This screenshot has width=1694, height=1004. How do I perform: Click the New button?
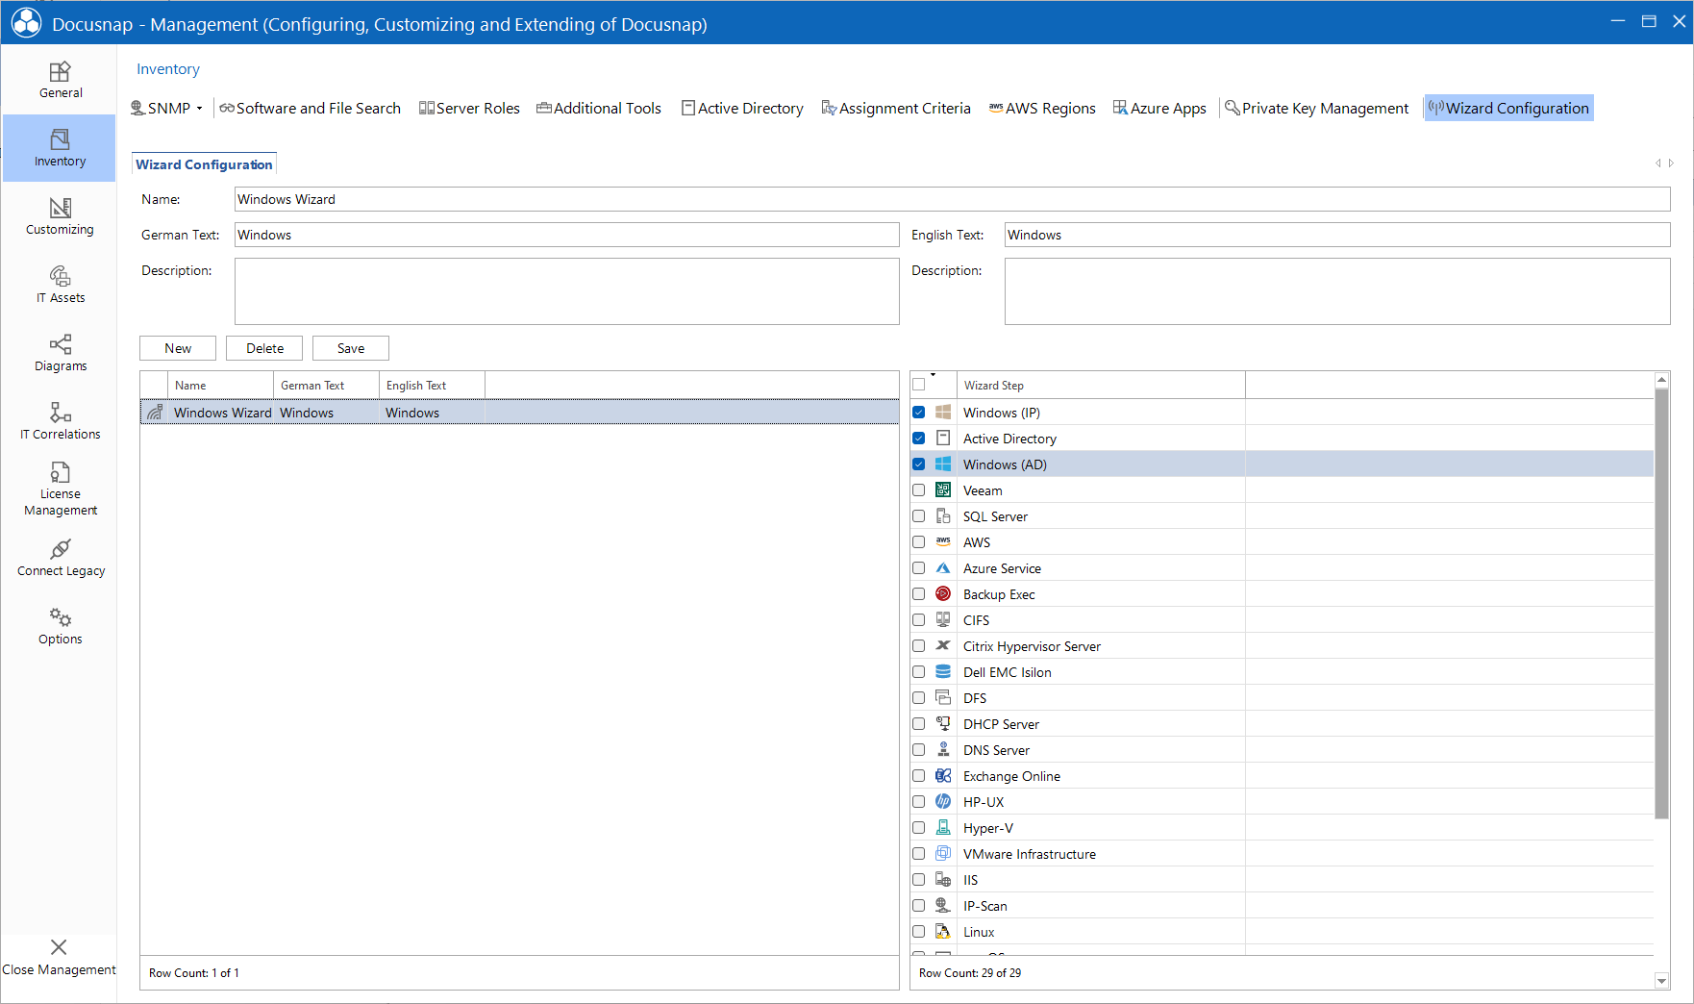[x=178, y=348]
